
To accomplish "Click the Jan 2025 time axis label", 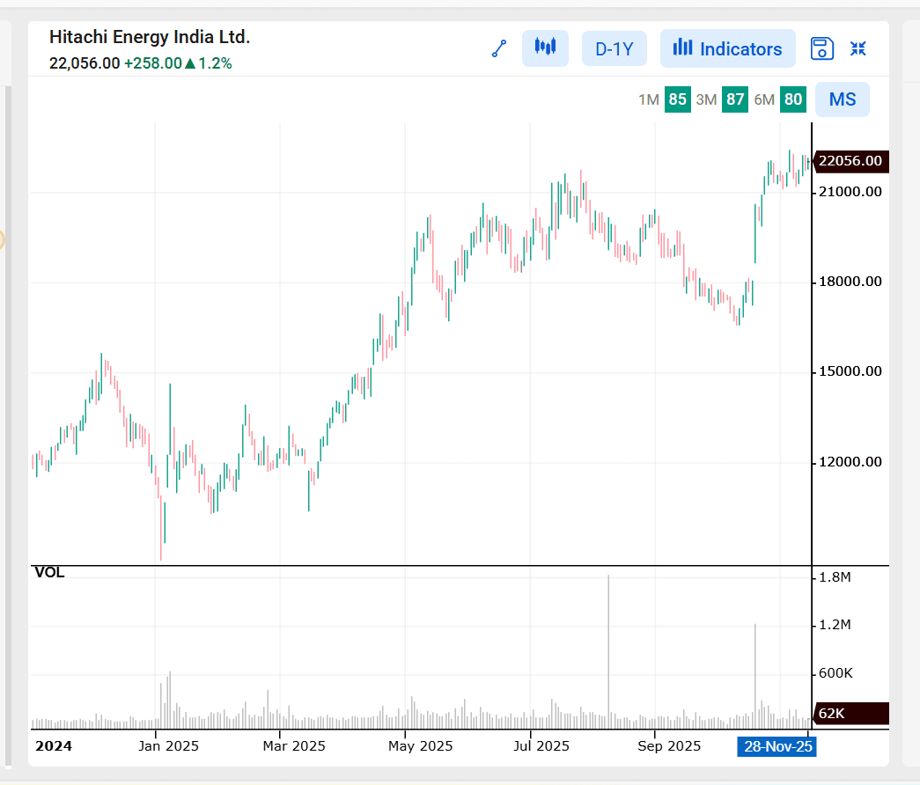I will click(168, 746).
